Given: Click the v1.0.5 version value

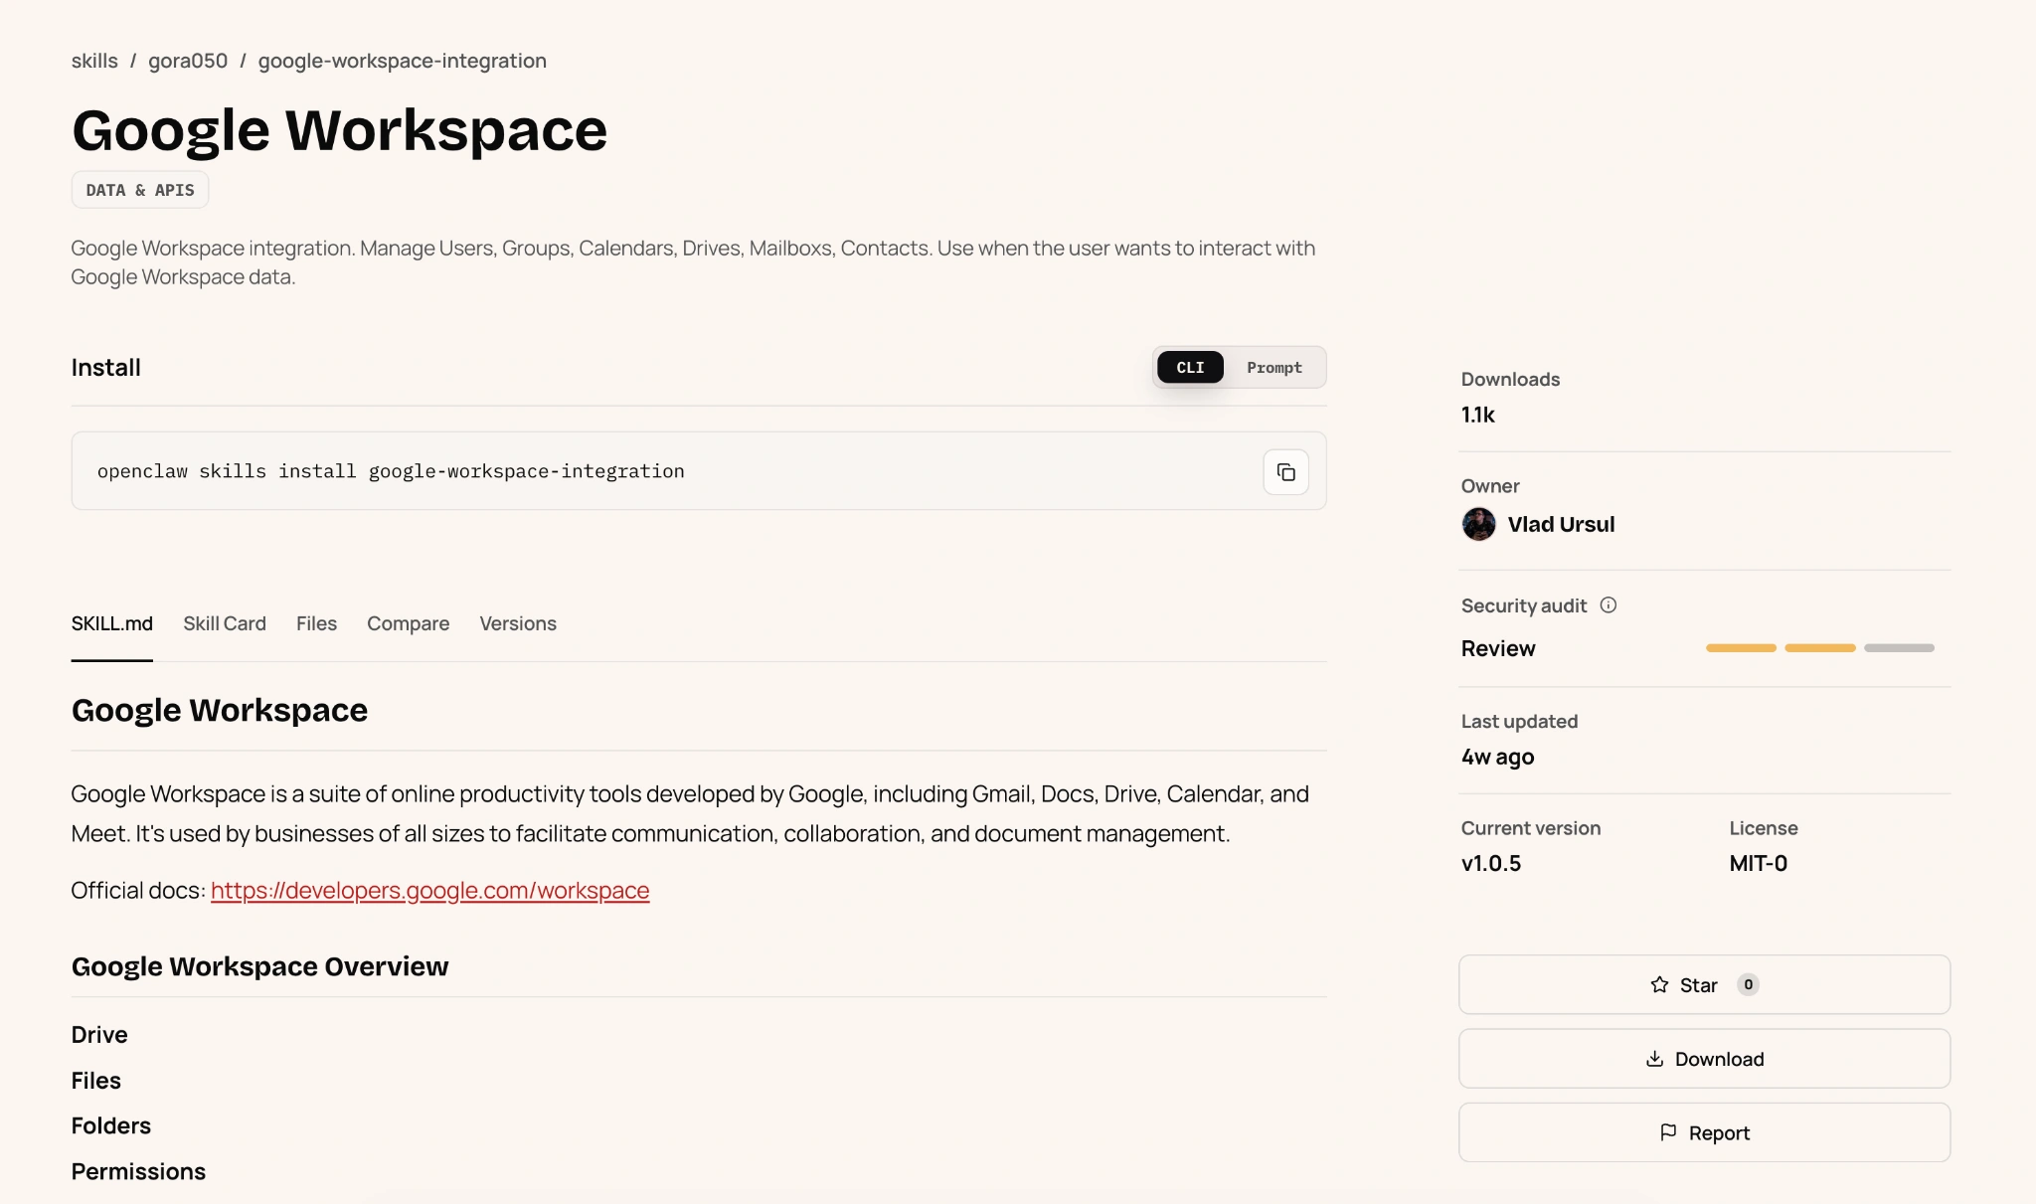Looking at the screenshot, I should 1491,863.
